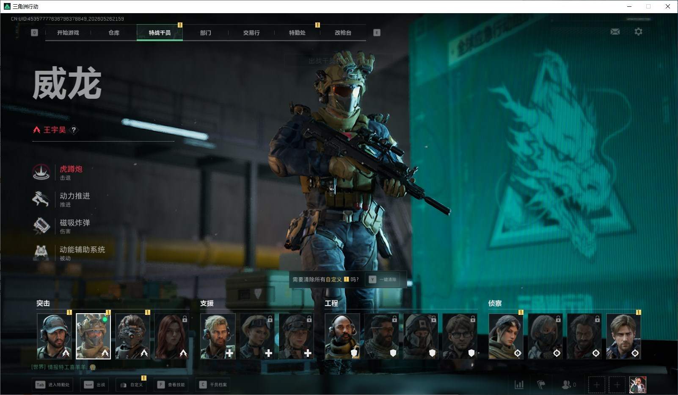This screenshot has width=678, height=395.
Task: Select the last 侦察 operator in blue jacket
Action: coord(623,336)
